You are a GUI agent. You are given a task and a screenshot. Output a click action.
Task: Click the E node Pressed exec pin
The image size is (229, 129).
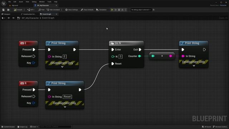34,49
